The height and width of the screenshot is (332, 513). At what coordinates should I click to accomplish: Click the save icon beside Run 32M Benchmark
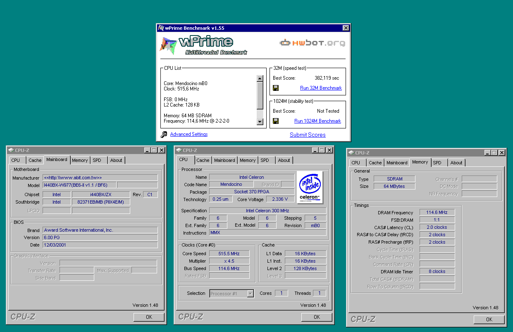[276, 88]
